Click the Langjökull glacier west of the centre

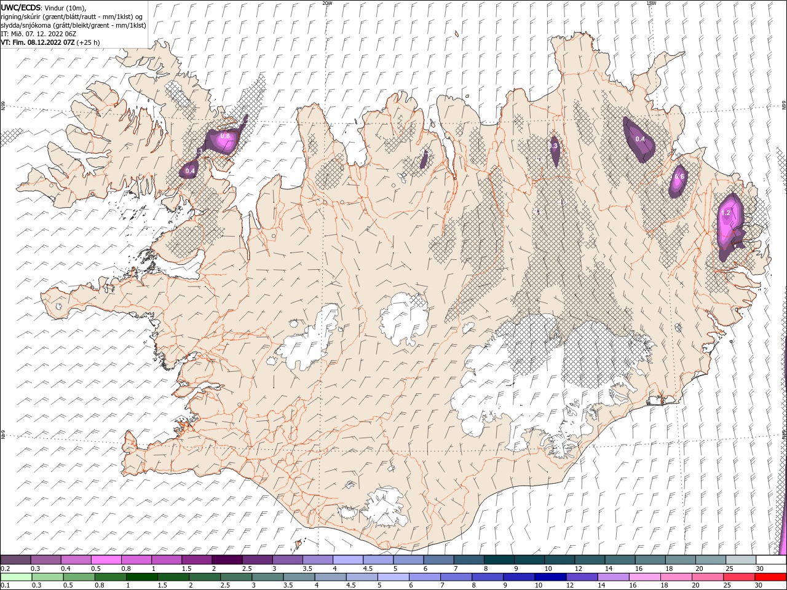(307, 337)
